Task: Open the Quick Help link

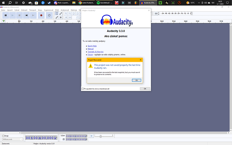Action: coord(92,46)
